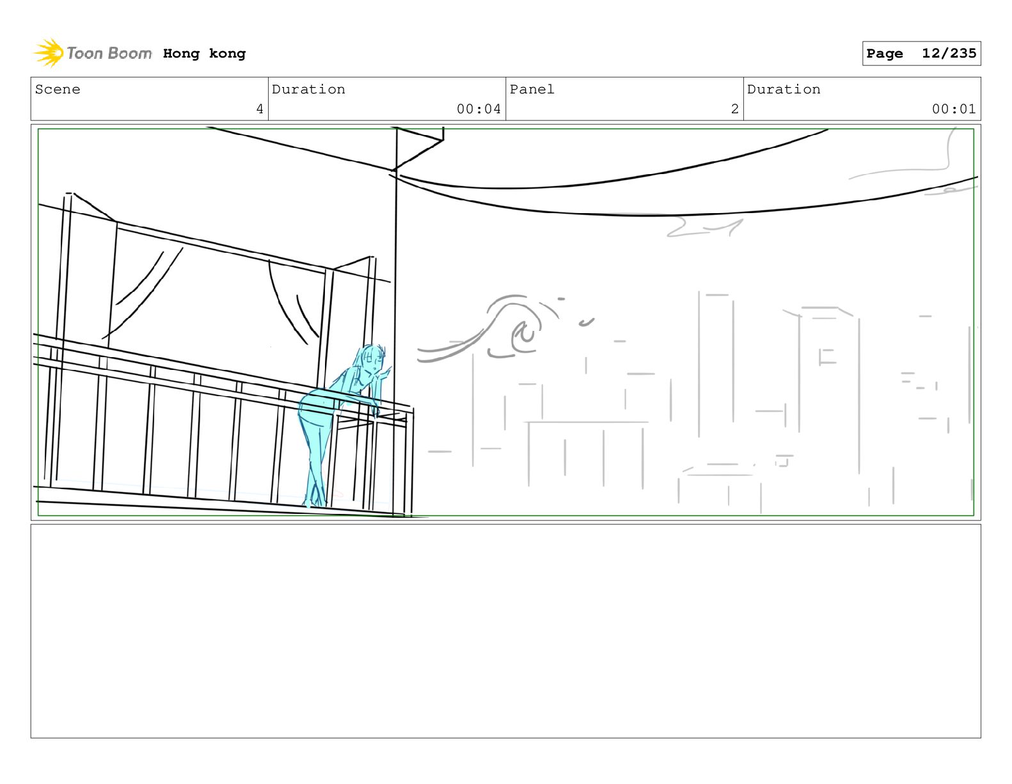This screenshot has height=784, width=1012.
Task: Click the 'Page 12/235' page indicator
Action: [x=921, y=54]
